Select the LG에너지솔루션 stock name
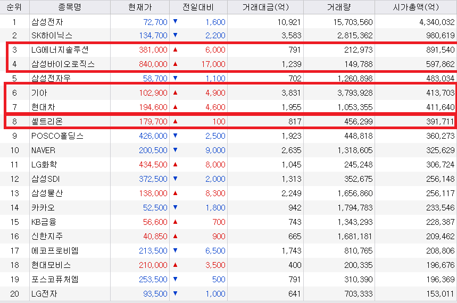Viewport: 457px width, 303px height. [x=60, y=49]
